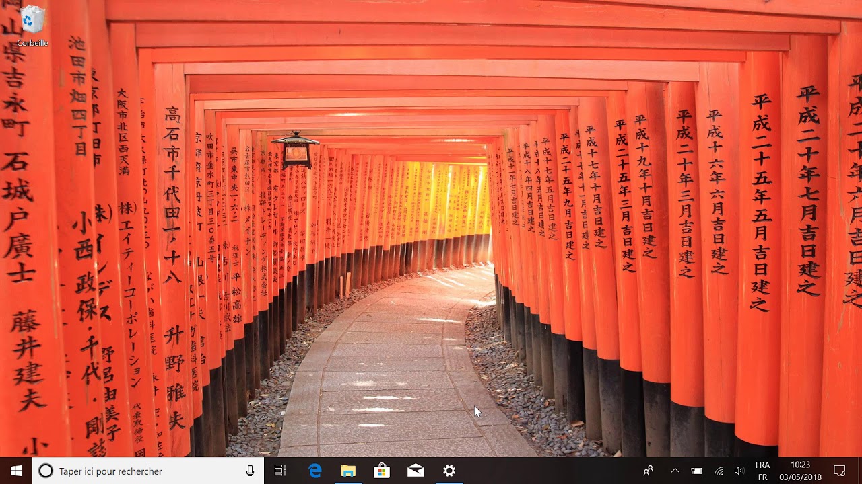Activate the Cortana microphone in the search box

(251, 471)
